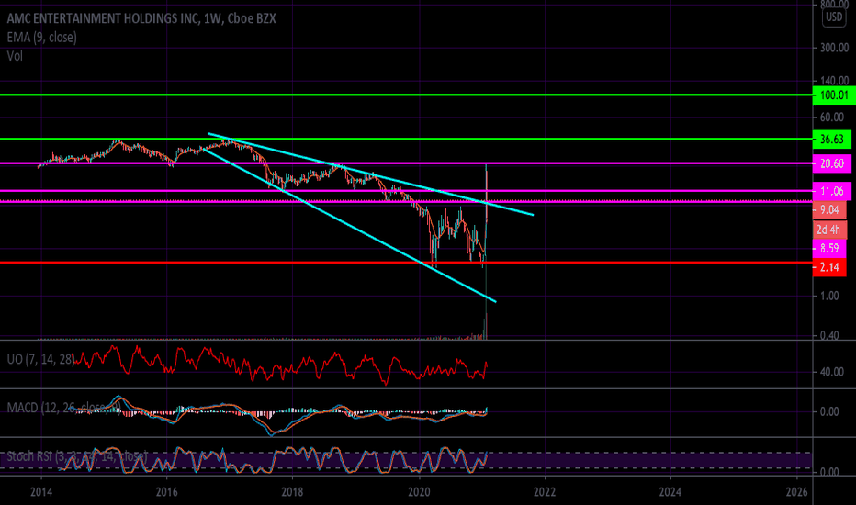Click the 40.00 UO scale value
This screenshot has height=505, width=856.
click(x=832, y=372)
